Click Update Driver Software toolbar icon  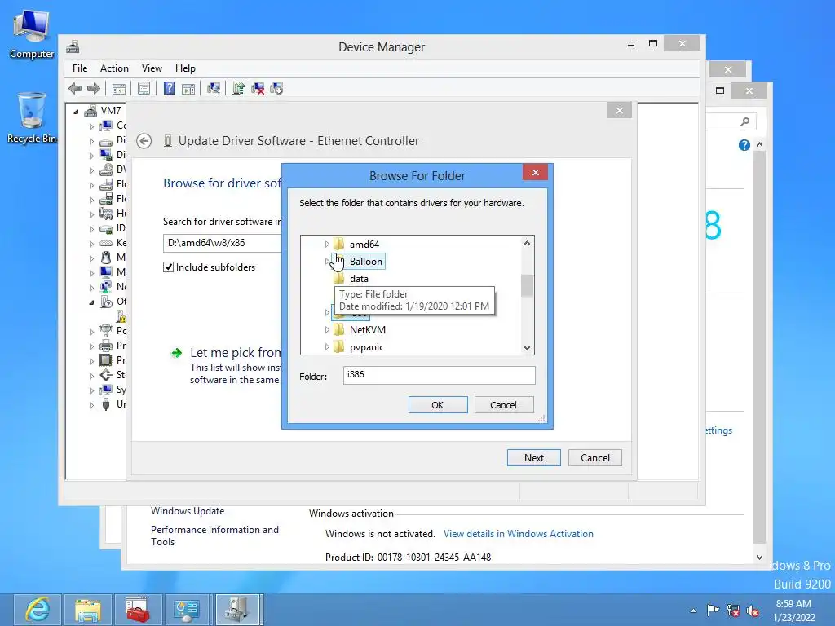tap(239, 88)
